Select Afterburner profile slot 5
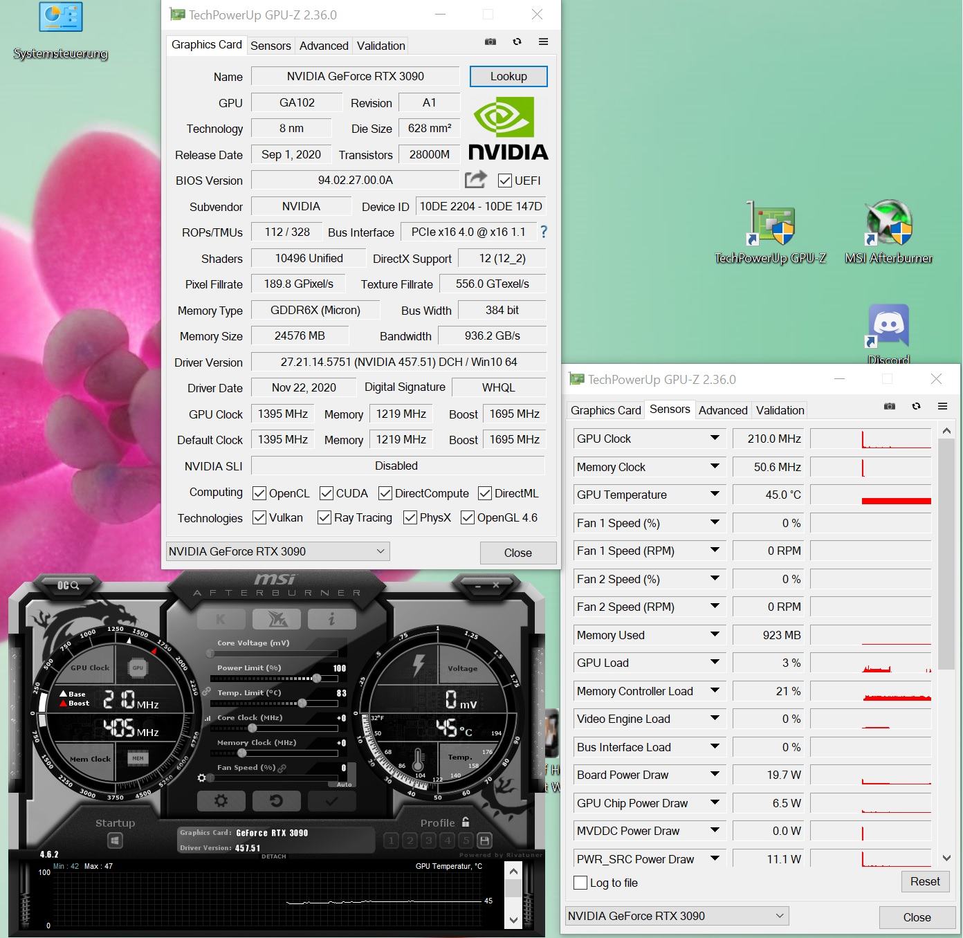Screen dimensions: 963x938 466,840
